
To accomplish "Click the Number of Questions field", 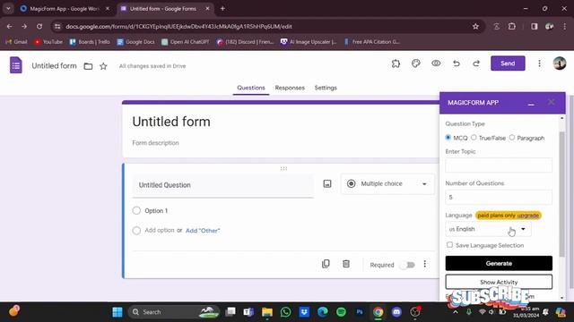I will (499, 197).
